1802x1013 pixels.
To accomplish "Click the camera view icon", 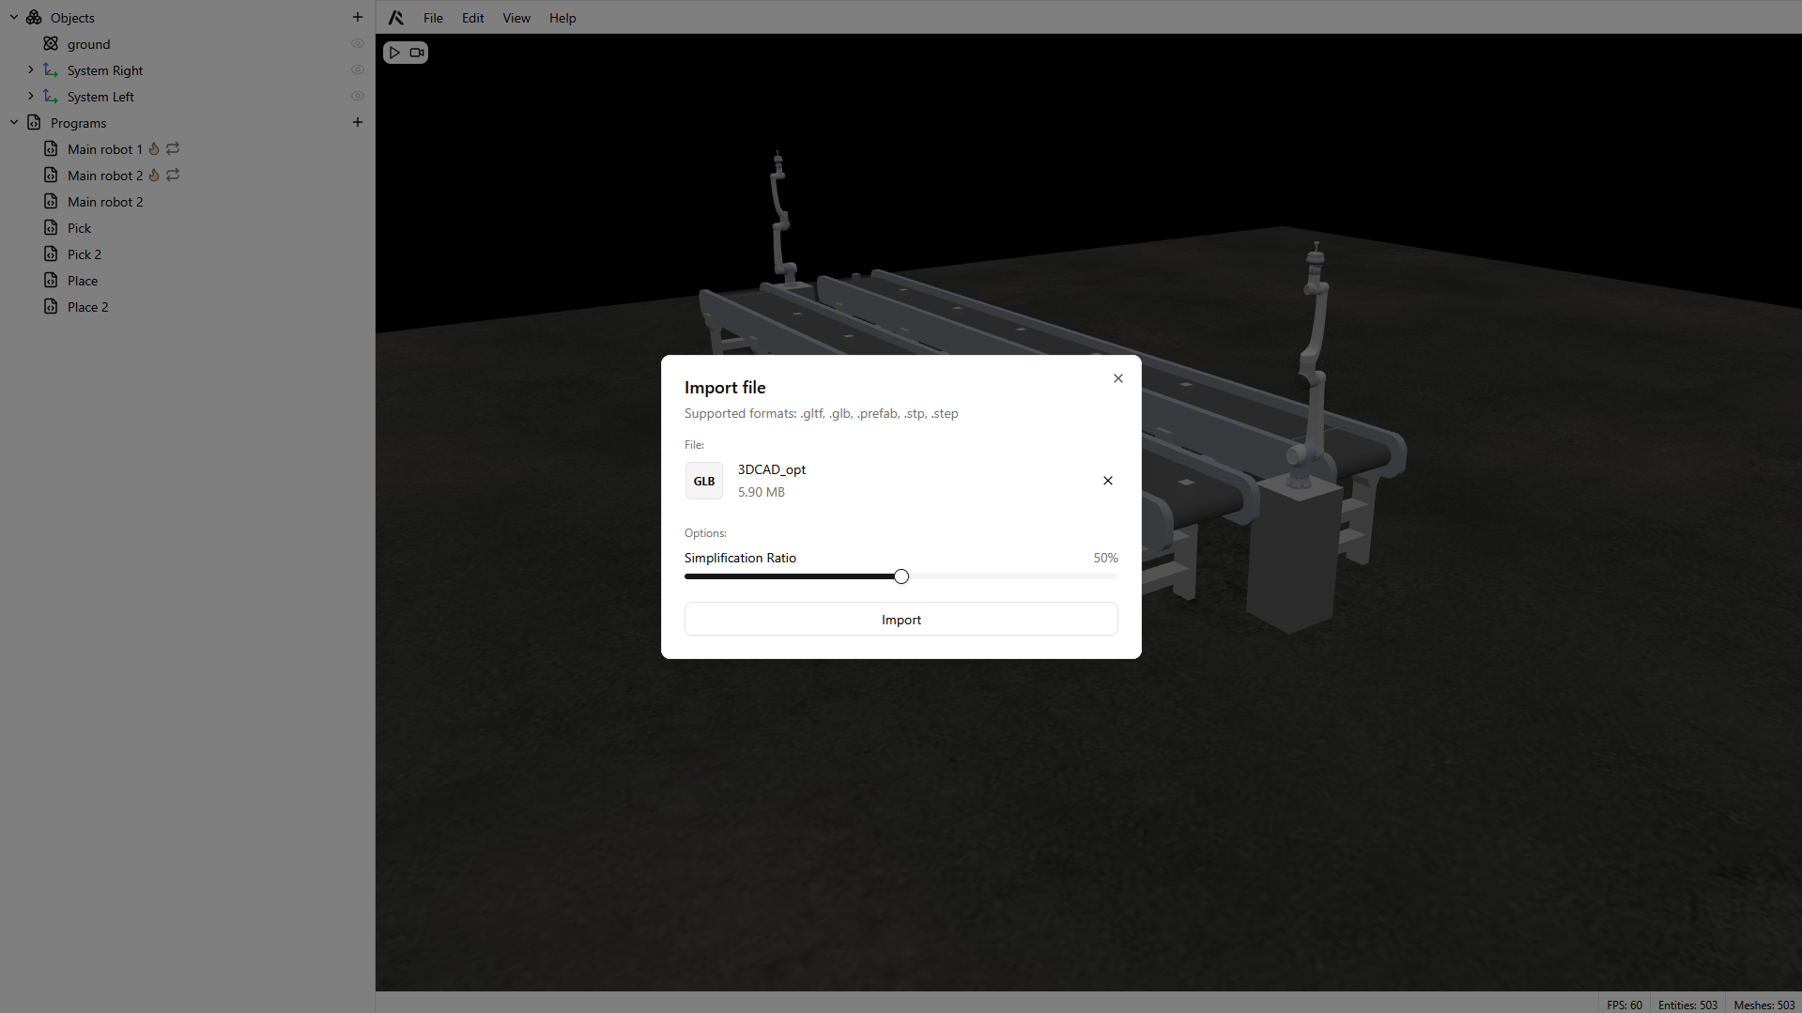I will pos(417,53).
